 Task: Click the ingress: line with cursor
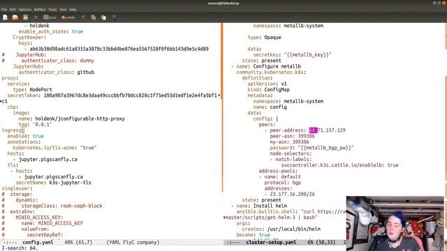(x=13, y=130)
